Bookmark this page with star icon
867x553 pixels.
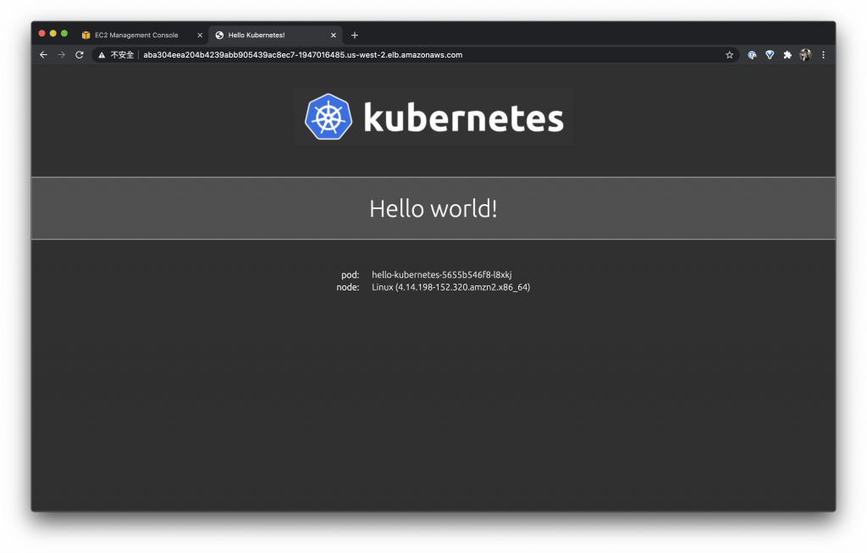point(729,55)
